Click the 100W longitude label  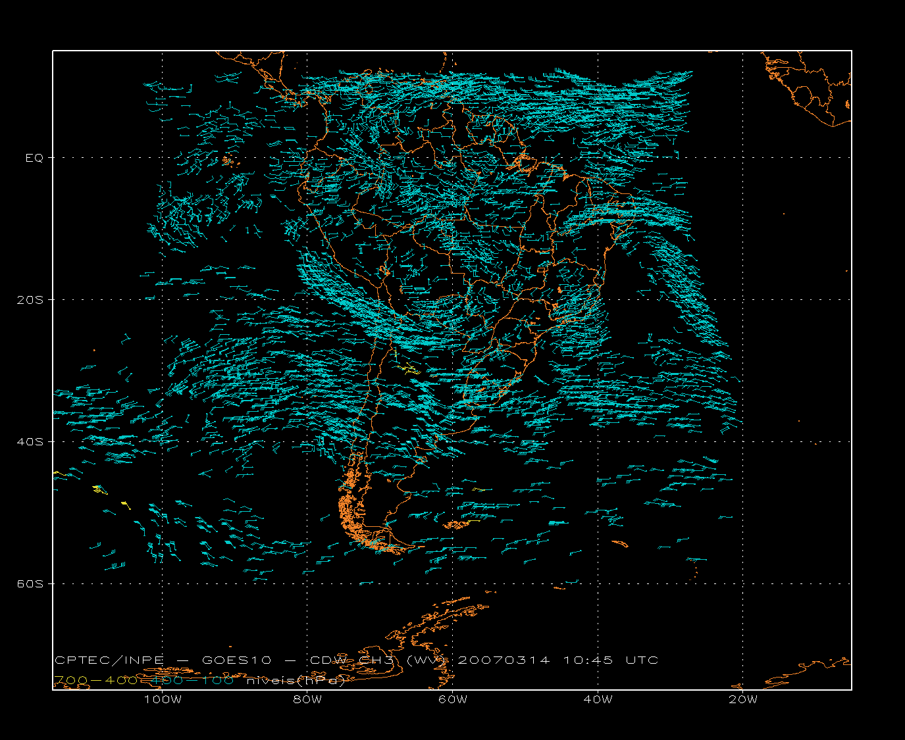(x=163, y=700)
